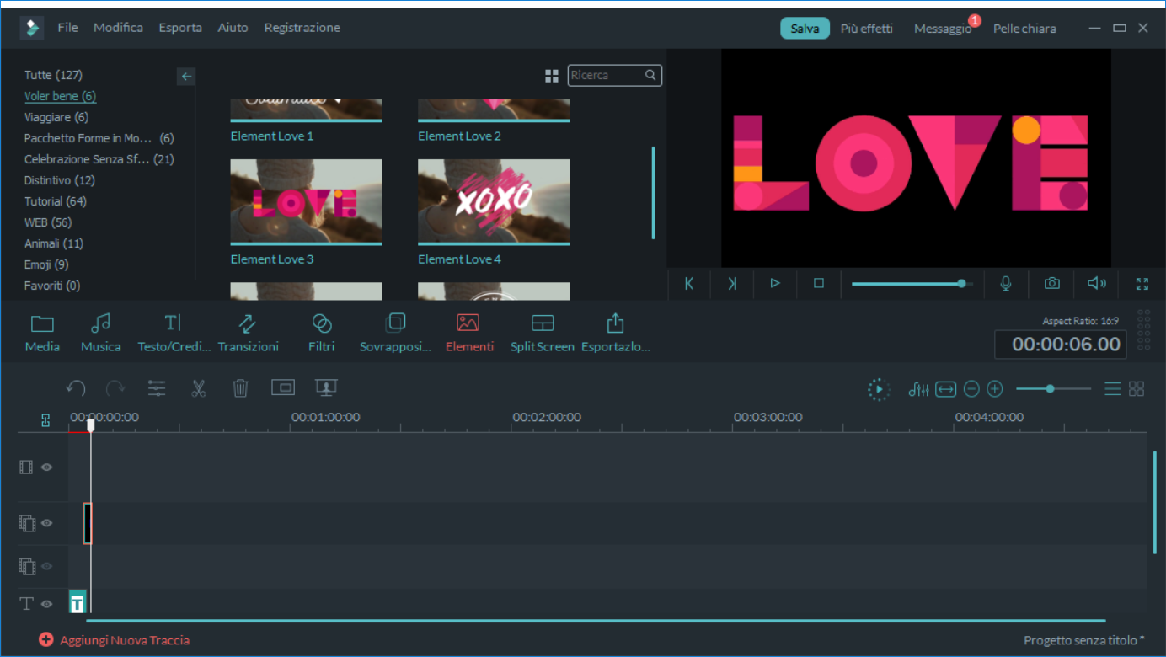Select the Element Love 4 thumbnail
The image size is (1166, 657).
494,202
